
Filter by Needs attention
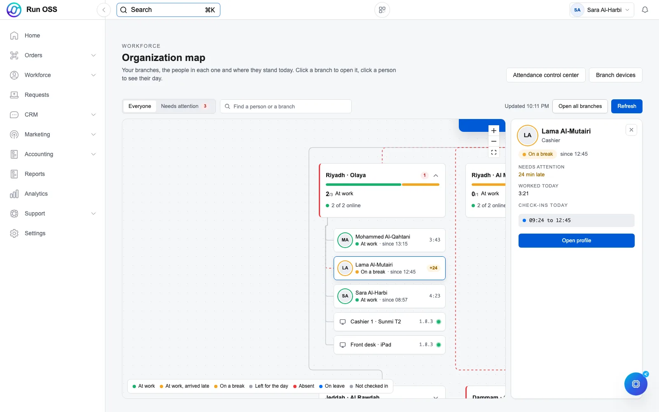[x=184, y=106]
